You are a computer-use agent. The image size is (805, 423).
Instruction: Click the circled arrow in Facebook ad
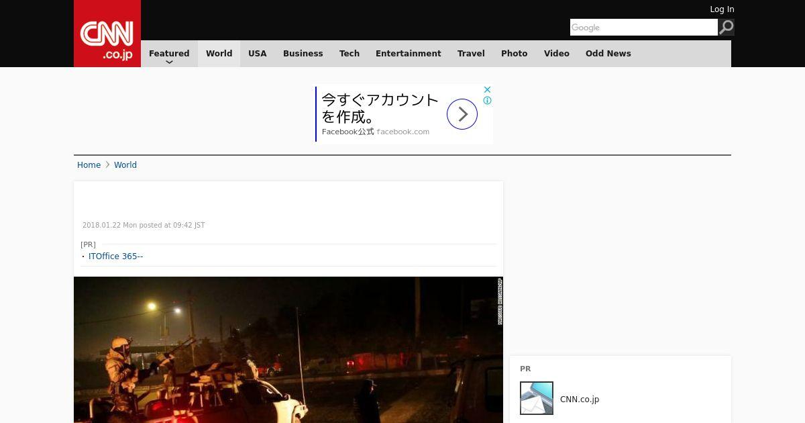click(462, 114)
